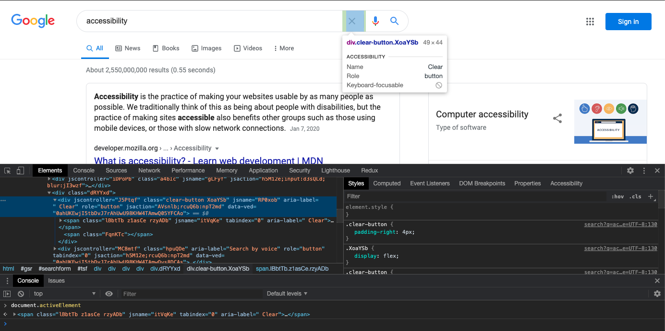Open the Google apps grid icon
The image size is (665, 331).
[x=590, y=22]
